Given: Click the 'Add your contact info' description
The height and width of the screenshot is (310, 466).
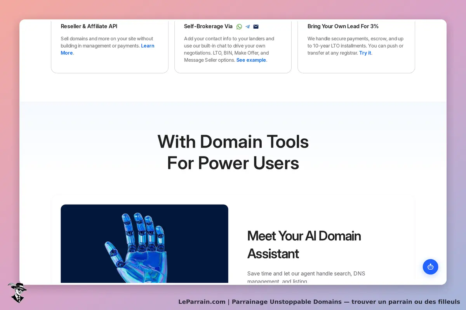Looking at the screenshot, I should 229,49.
